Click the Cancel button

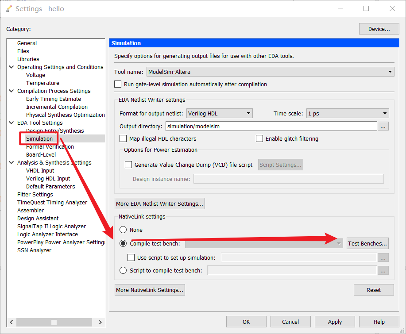pos(290,322)
